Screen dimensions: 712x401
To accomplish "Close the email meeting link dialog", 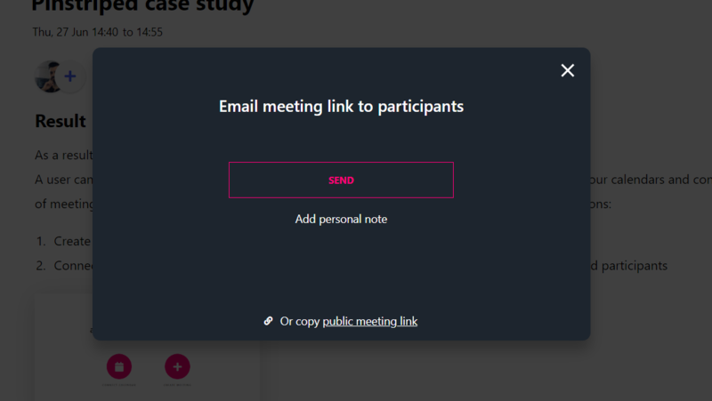I will click(x=567, y=70).
